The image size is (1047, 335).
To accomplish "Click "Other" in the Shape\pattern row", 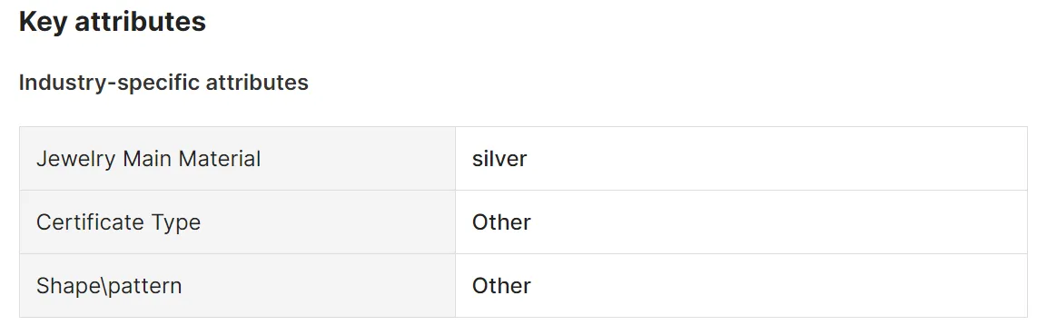I will [x=501, y=286].
